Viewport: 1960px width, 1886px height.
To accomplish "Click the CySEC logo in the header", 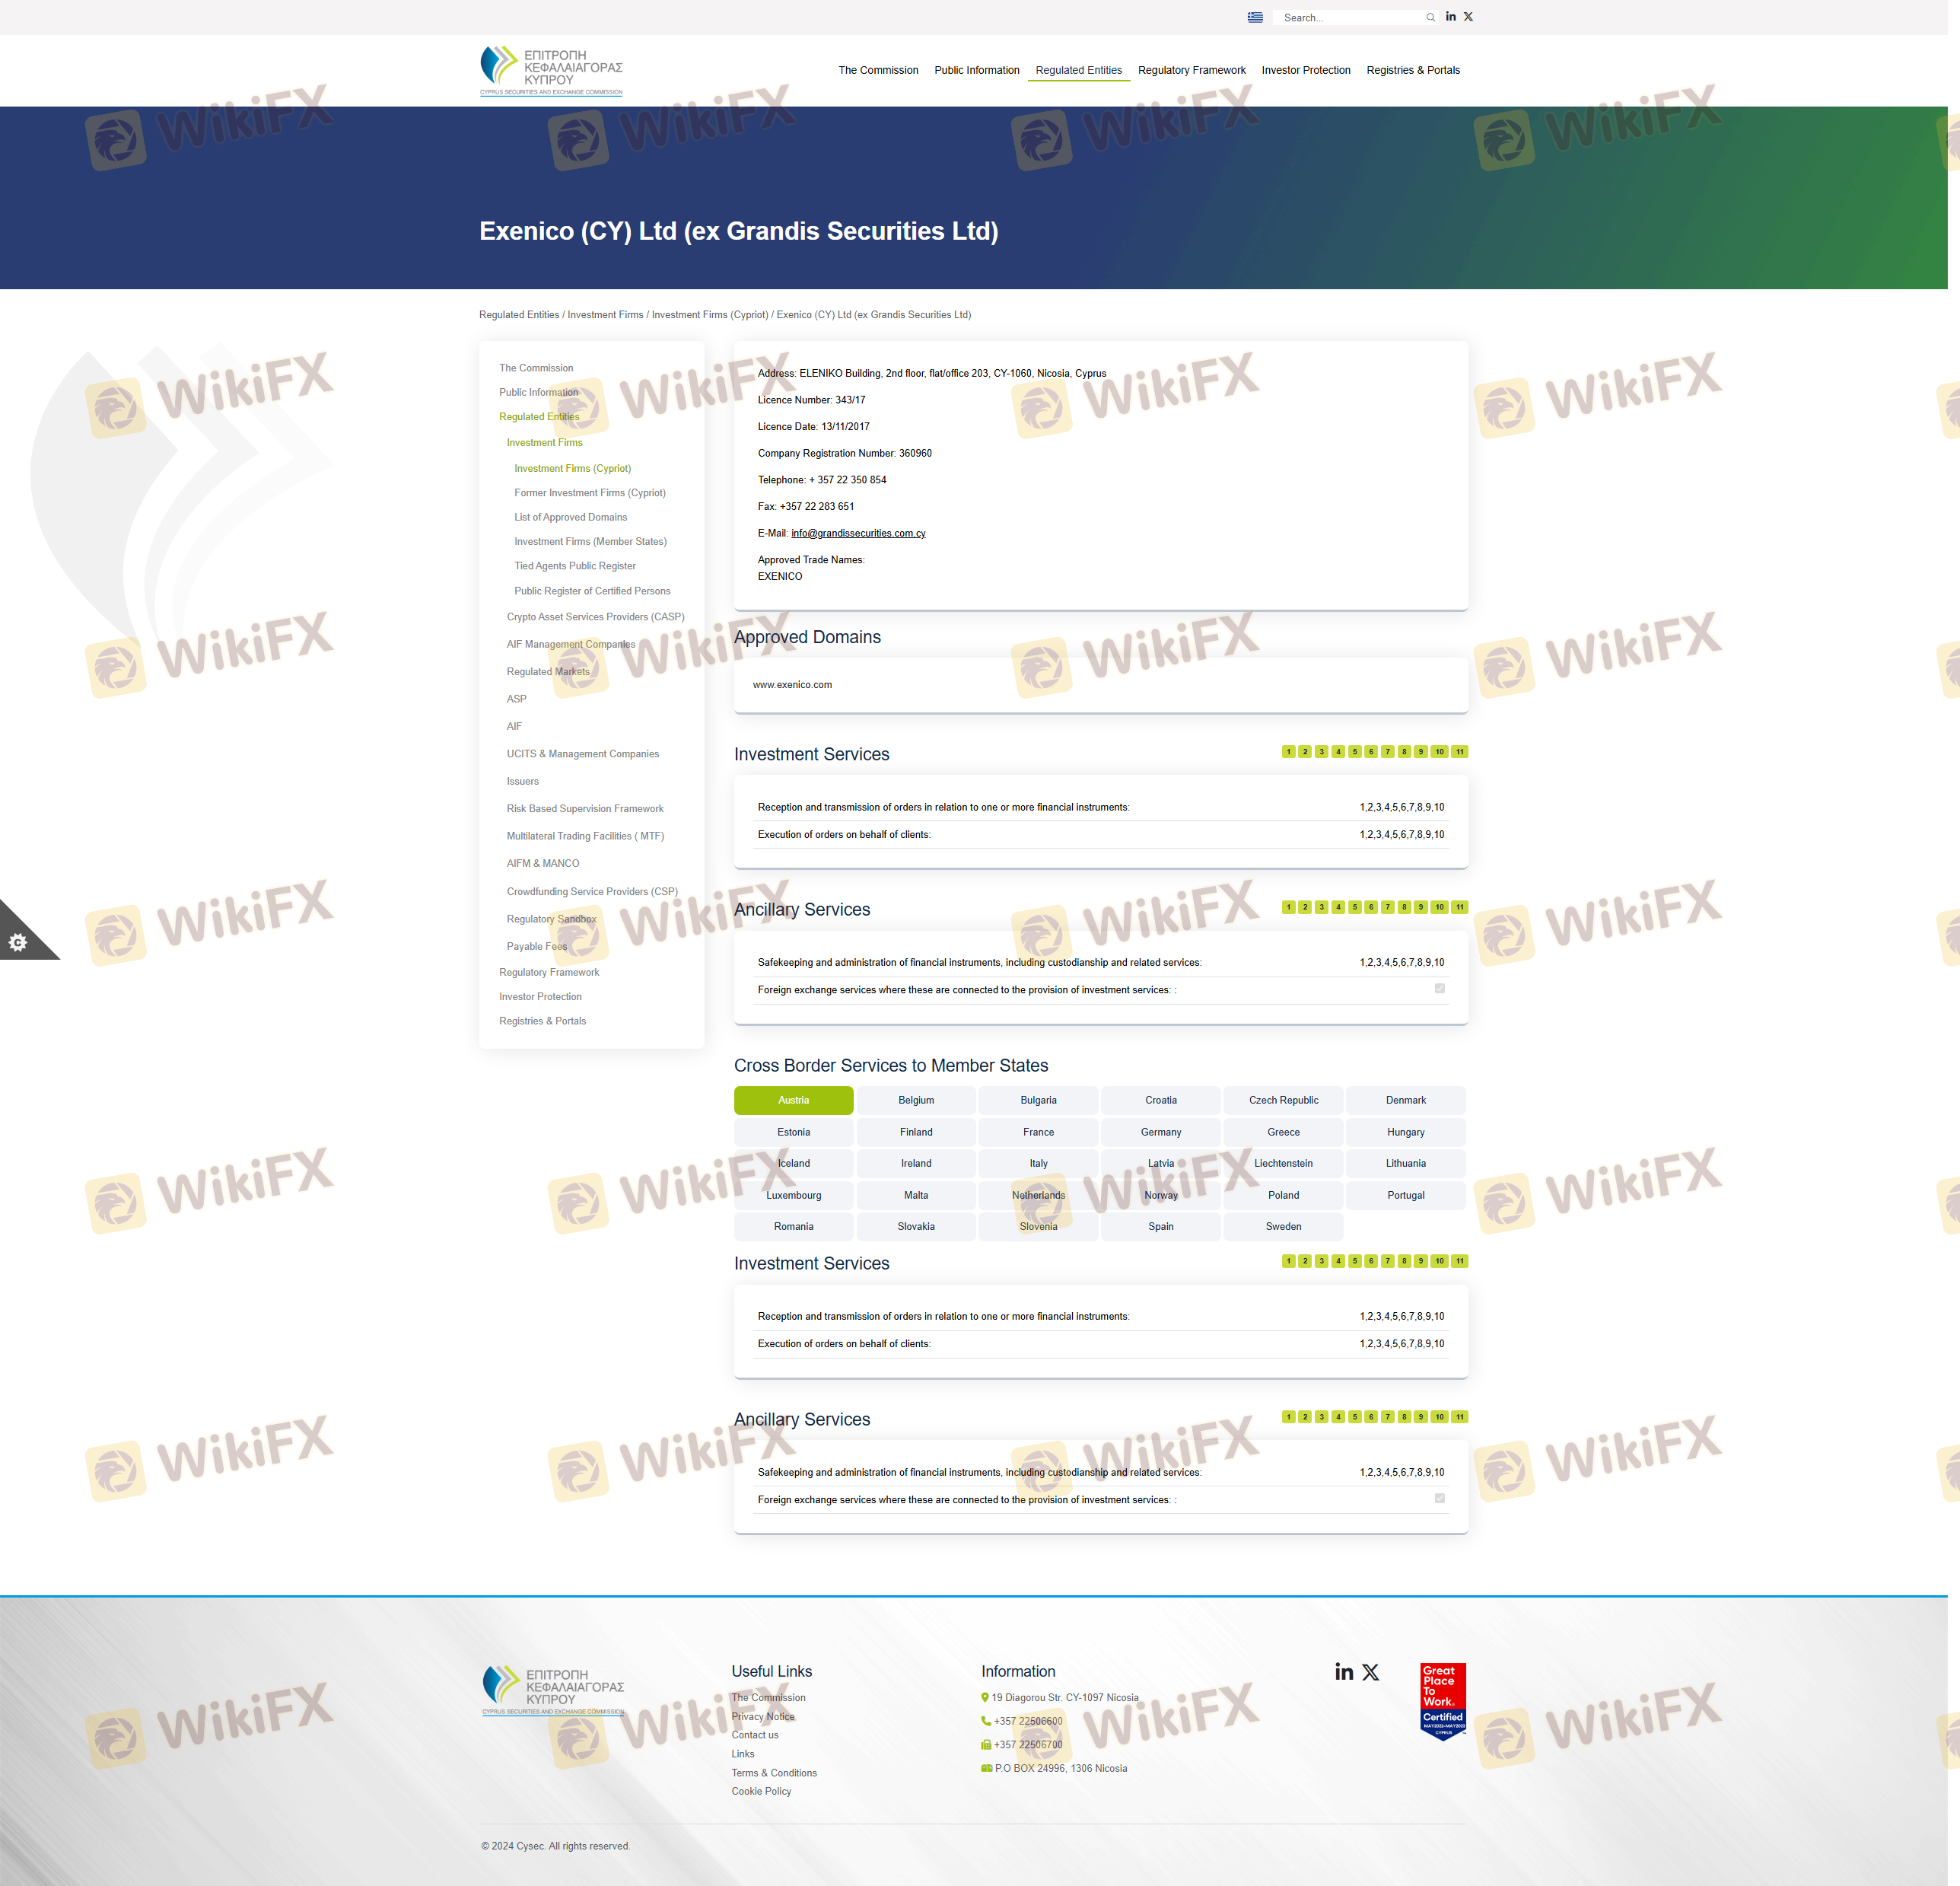I will coord(551,70).
